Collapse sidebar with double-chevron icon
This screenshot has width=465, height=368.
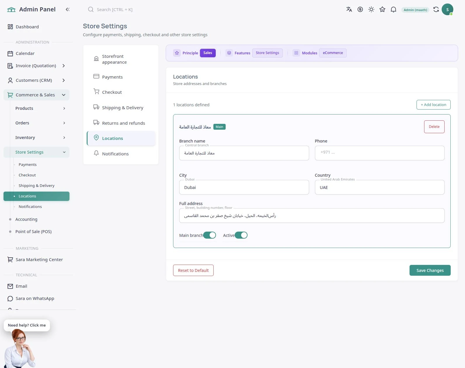68,9
